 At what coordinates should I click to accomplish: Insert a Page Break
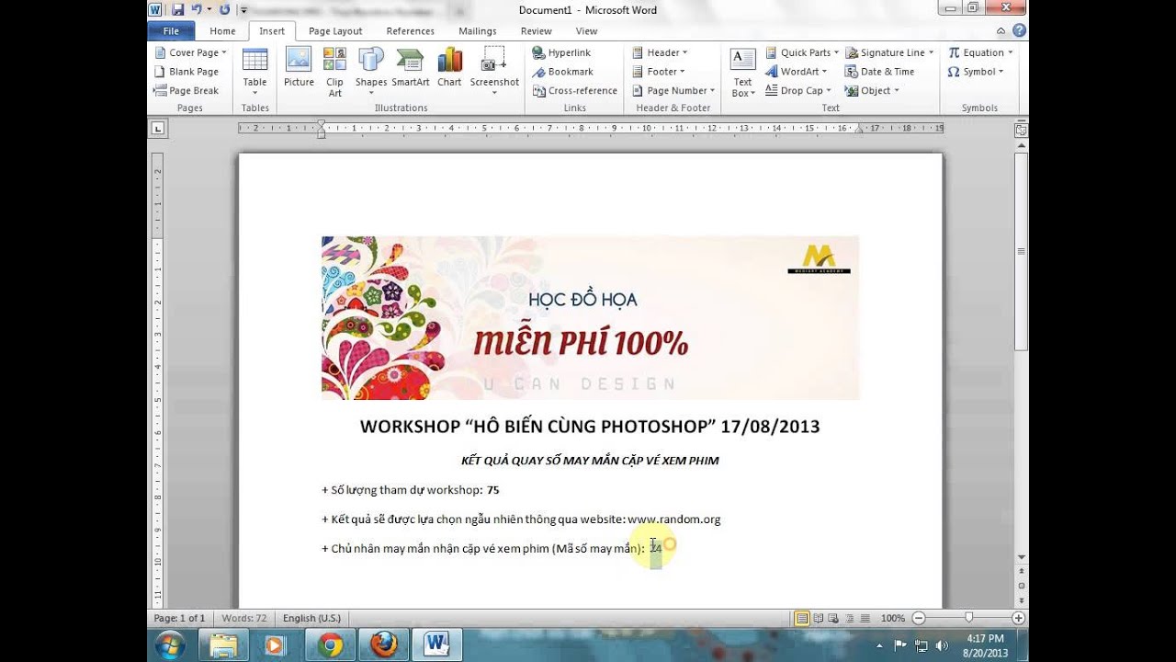click(187, 91)
